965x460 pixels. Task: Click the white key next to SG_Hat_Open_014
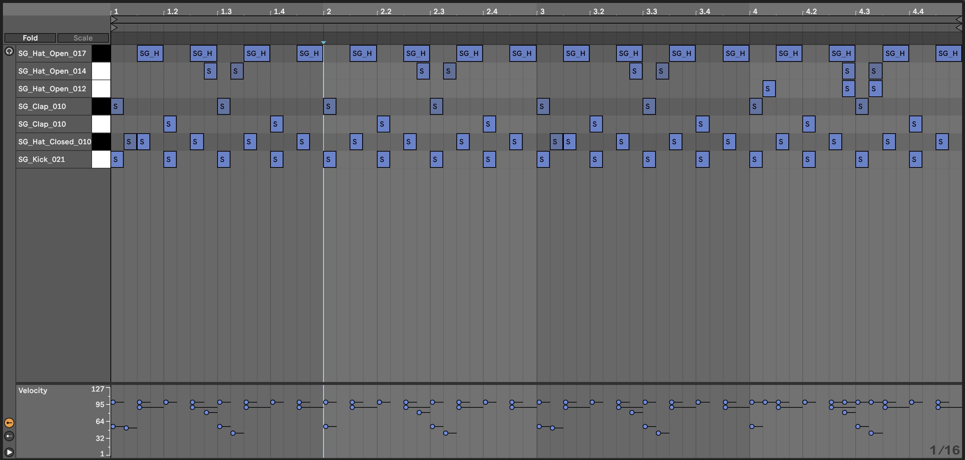click(101, 71)
